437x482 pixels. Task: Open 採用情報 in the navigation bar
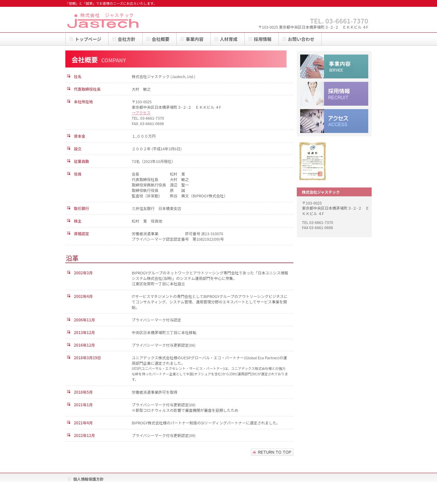pos(261,39)
